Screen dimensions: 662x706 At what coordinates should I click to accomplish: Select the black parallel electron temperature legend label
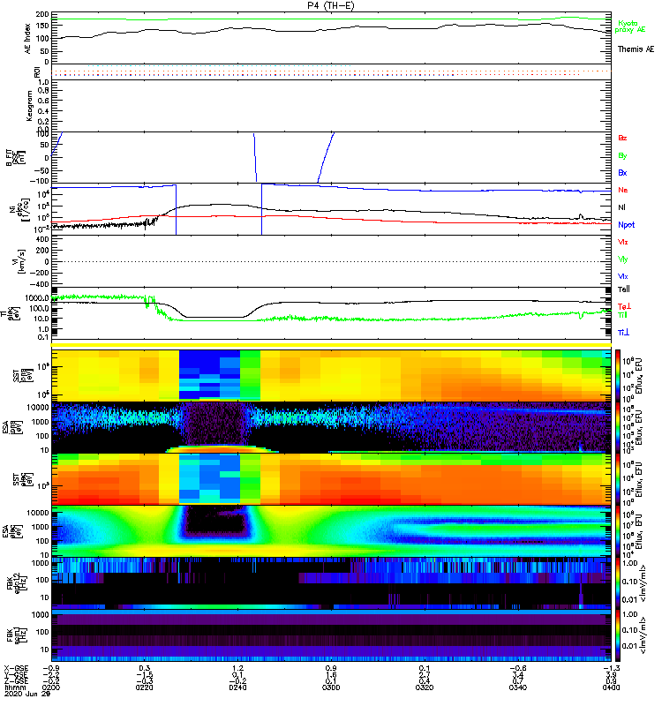point(623,289)
